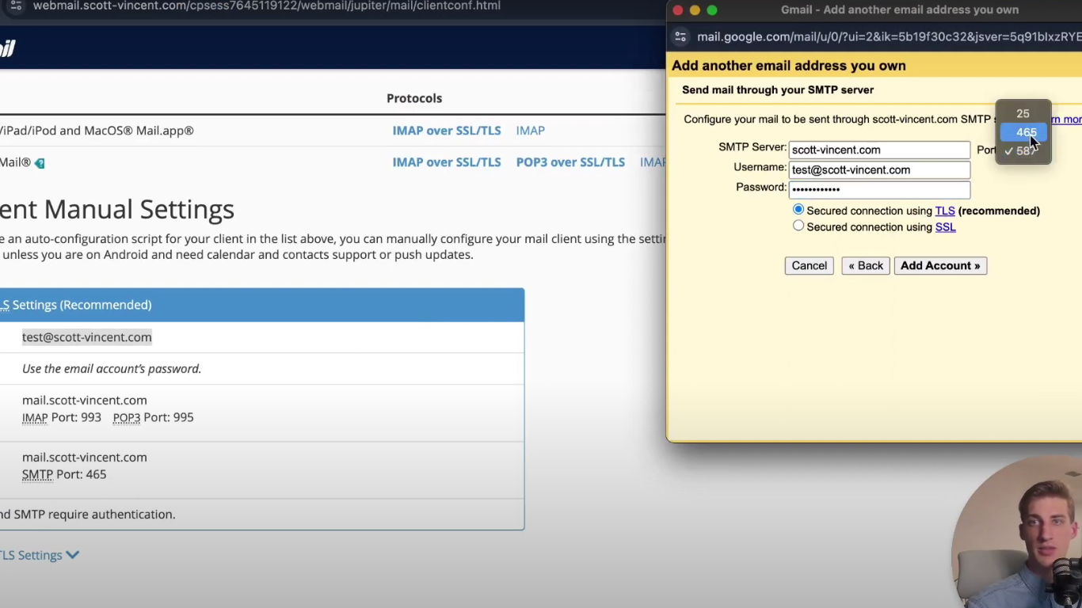Click the Username input field
Viewport: 1082px width, 608px height.
879,169
